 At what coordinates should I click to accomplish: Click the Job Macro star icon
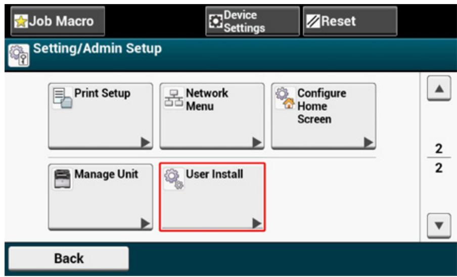coord(21,22)
